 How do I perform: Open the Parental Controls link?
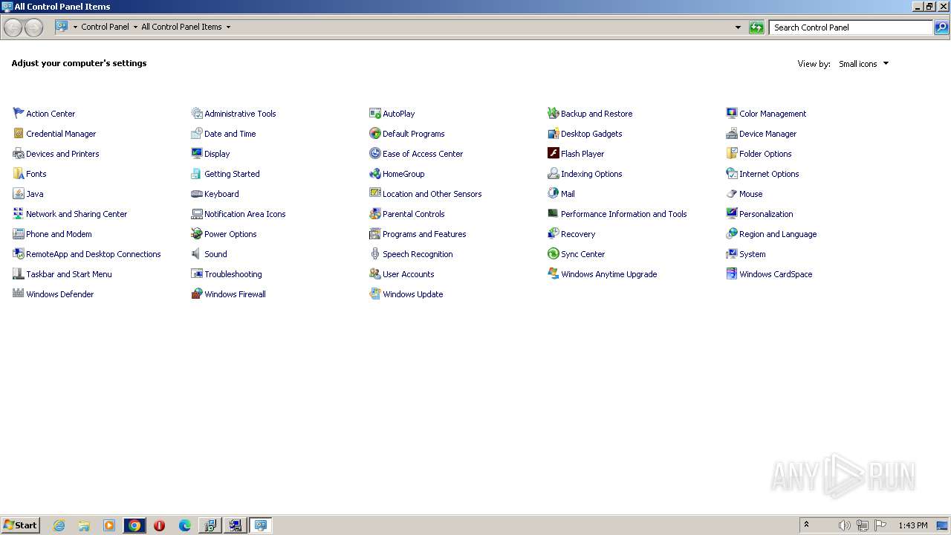tap(413, 214)
